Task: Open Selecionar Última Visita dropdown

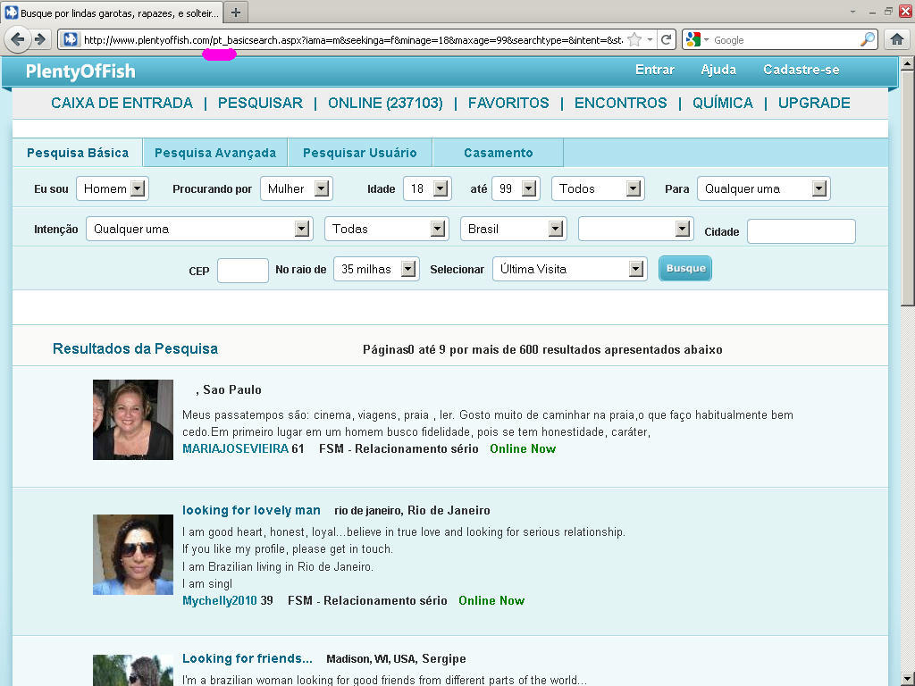Action: pyautogui.click(x=569, y=269)
